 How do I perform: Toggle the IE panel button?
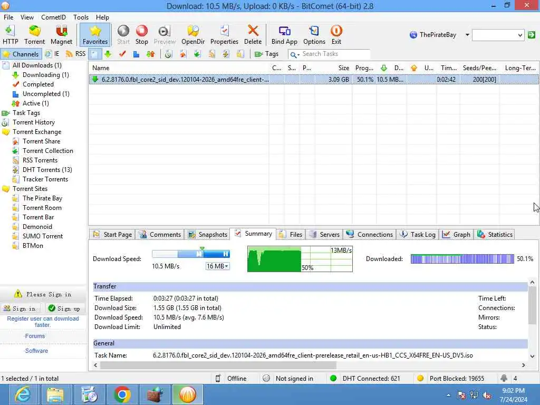coord(53,54)
